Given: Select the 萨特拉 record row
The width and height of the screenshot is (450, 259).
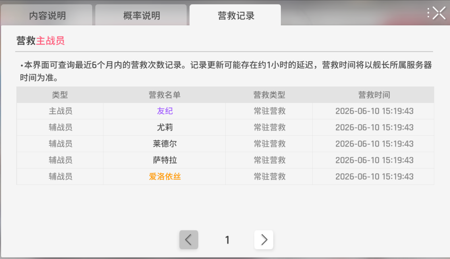Looking at the screenshot, I should pos(225,160).
